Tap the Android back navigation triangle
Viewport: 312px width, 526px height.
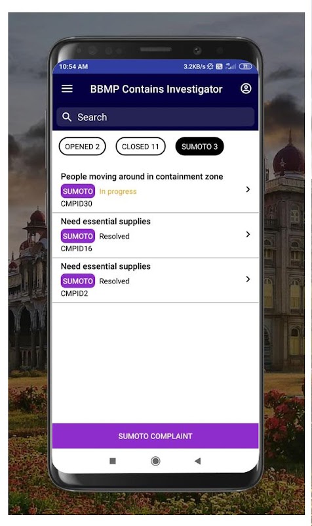[197, 461]
